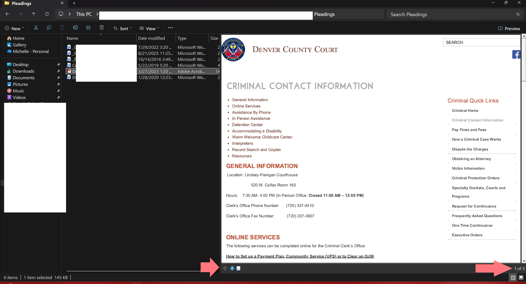Click the Rename icon in toolbar
526x284 pixels.
75,28
